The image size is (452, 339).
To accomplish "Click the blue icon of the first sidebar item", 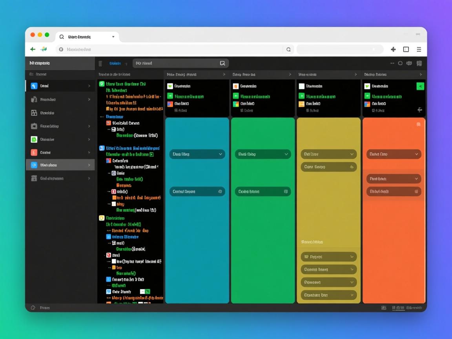I will [x=34, y=86].
